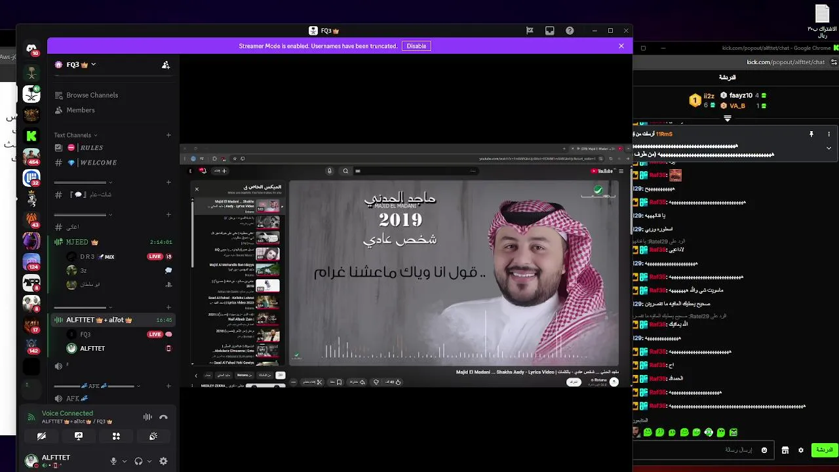Open Discord inbox icon in title bar
Viewport: 839px width, 472px height.
point(549,31)
